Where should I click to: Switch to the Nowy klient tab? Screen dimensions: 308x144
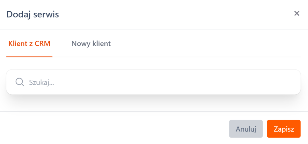point(91,44)
